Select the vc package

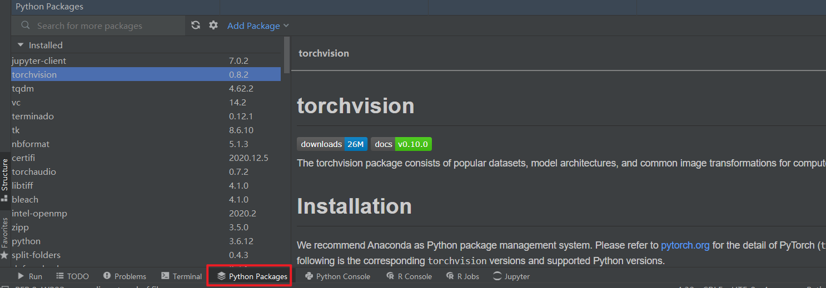click(146, 102)
